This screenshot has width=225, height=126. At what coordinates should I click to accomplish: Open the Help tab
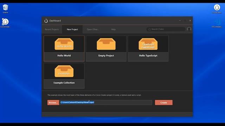pos(113,29)
